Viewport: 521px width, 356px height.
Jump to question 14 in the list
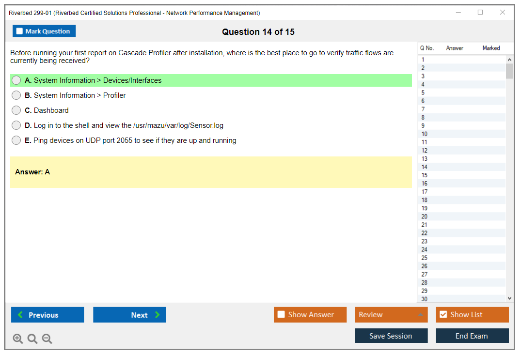[x=425, y=167]
